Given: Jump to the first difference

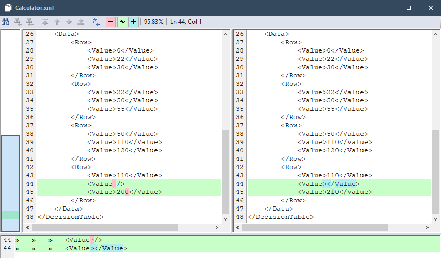Looking at the screenshot, I should tap(45, 22).
